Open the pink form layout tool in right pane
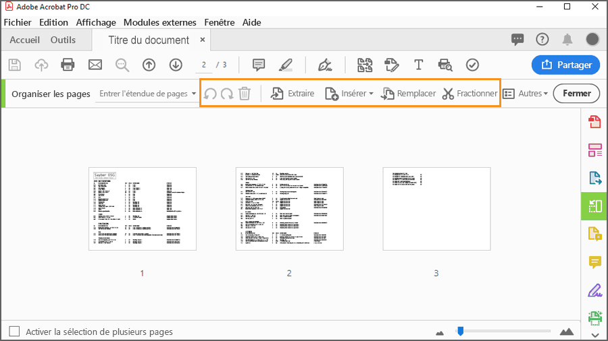The image size is (608, 341). coord(594,150)
